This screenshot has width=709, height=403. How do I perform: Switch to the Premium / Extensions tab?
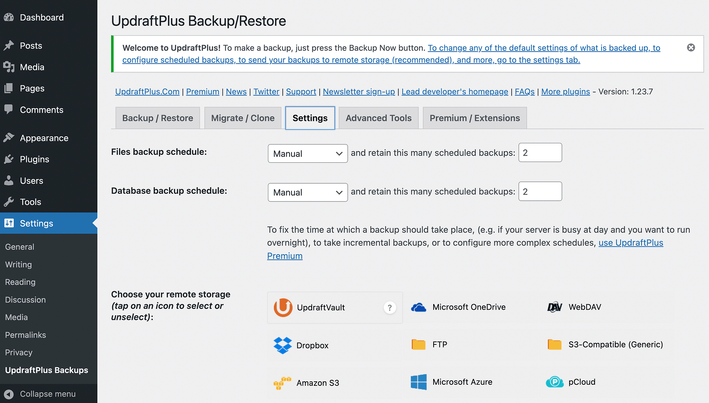475,118
